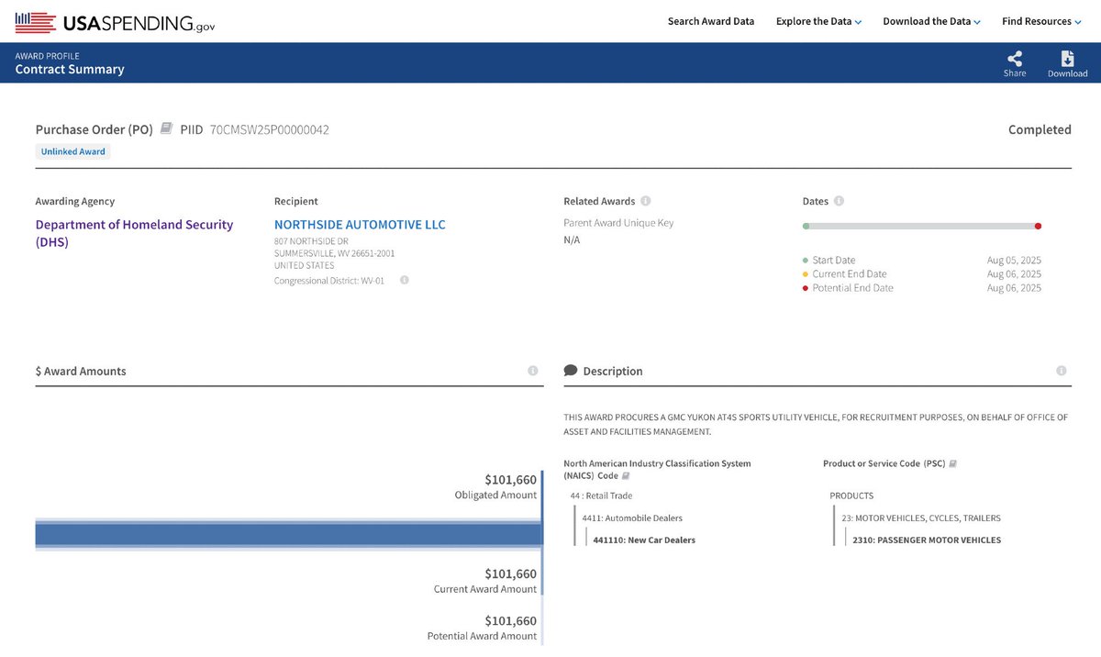The height and width of the screenshot is (657, 1101).
Task: Click 2310: PASSENGER MOTOR VEHICLES entry
Action: [927, 540]
